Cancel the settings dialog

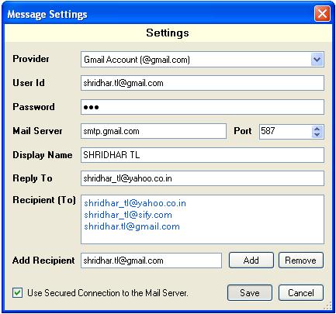[301, 293]
